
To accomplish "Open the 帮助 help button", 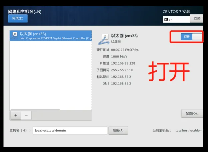I will click(x=197, y=18).
